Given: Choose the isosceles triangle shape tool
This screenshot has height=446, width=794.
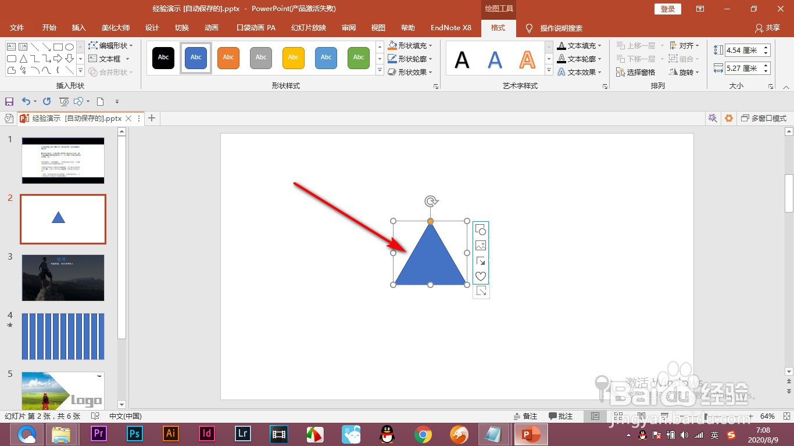Looking at the screenshot, I should 23,59.
